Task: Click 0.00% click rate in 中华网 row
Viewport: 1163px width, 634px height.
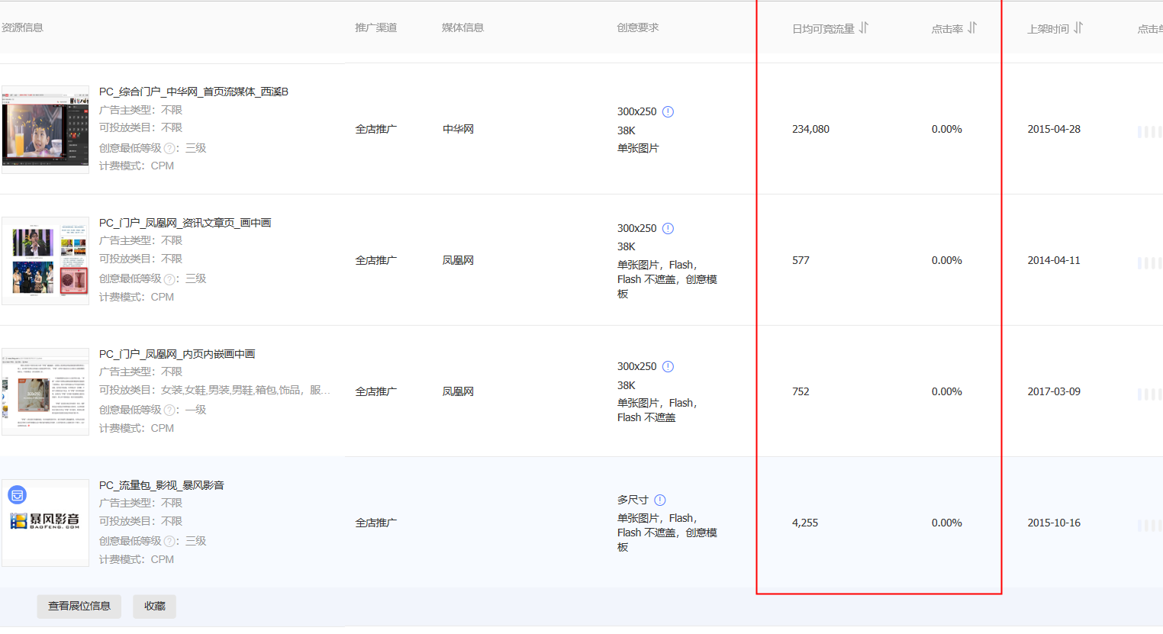Action: 947,129
